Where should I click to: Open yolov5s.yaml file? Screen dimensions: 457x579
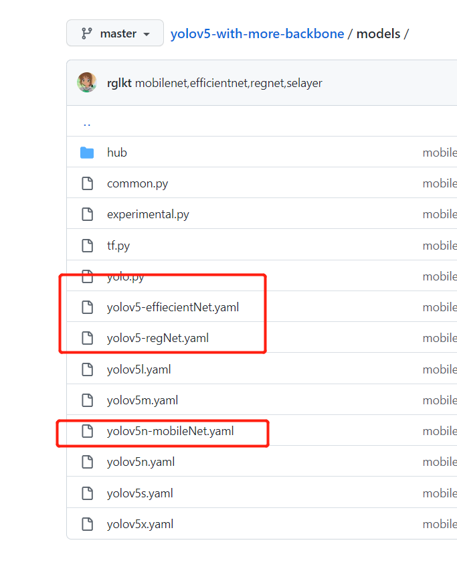[x=140, y=494]
